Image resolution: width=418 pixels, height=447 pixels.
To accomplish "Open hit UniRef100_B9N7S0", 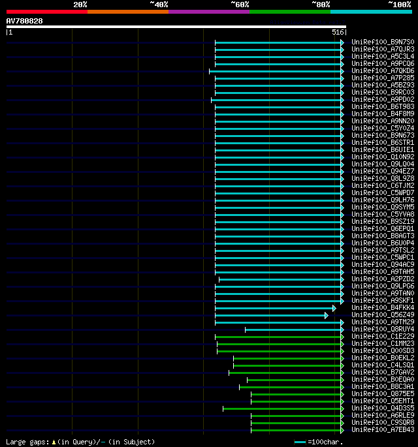I will coord(383,42).
